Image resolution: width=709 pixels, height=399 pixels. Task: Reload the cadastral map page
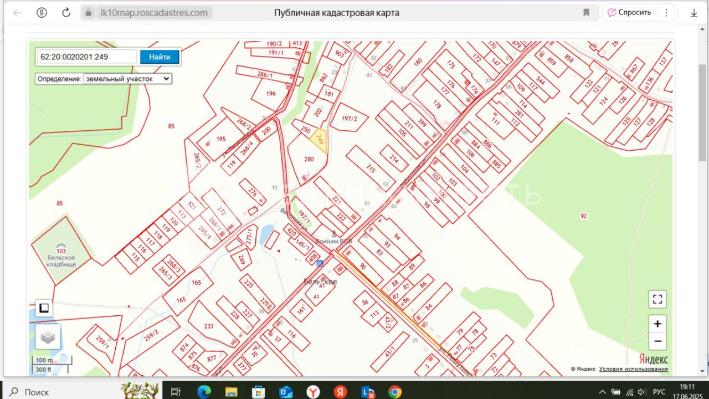66,13
